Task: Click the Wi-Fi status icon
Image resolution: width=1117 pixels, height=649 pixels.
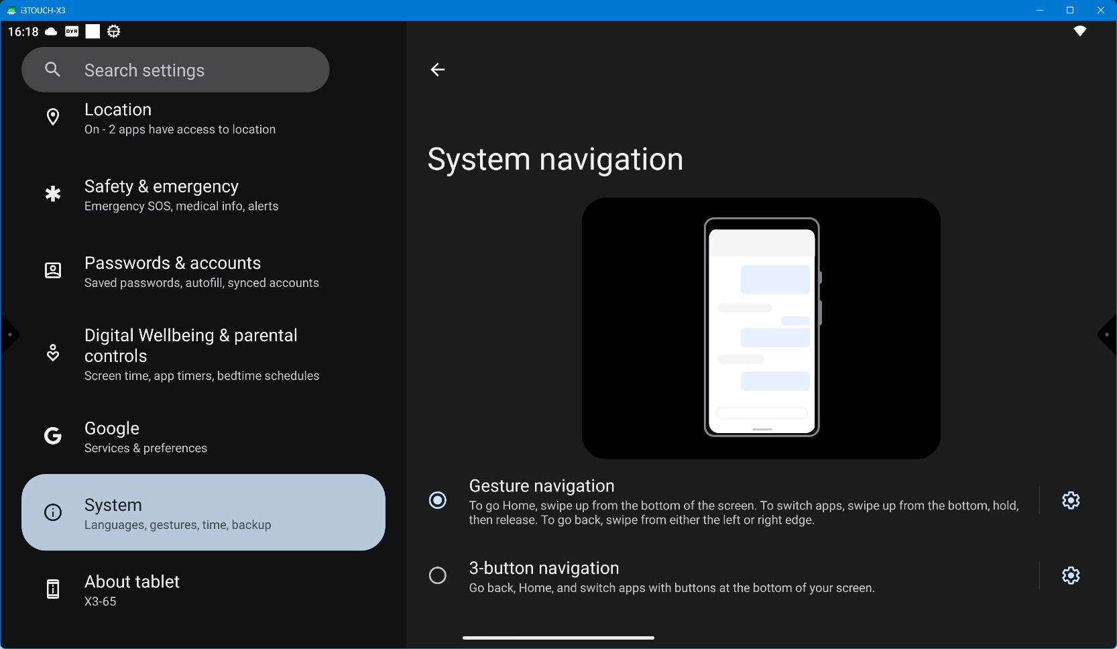Action: pos(1079,32)
